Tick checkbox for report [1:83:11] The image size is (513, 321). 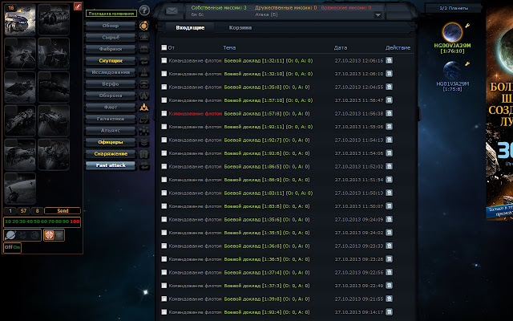coord(164,193)
